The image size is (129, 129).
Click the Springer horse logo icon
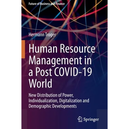(80, 119)
